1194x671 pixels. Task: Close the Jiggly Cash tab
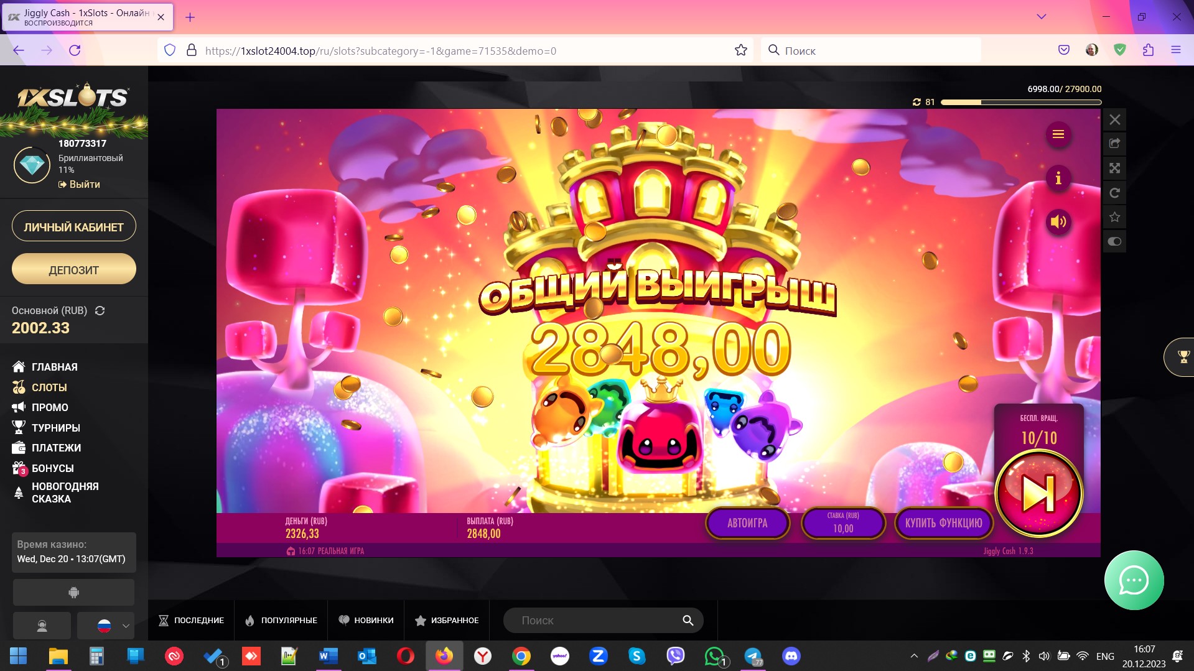click(x=161, y=17)
